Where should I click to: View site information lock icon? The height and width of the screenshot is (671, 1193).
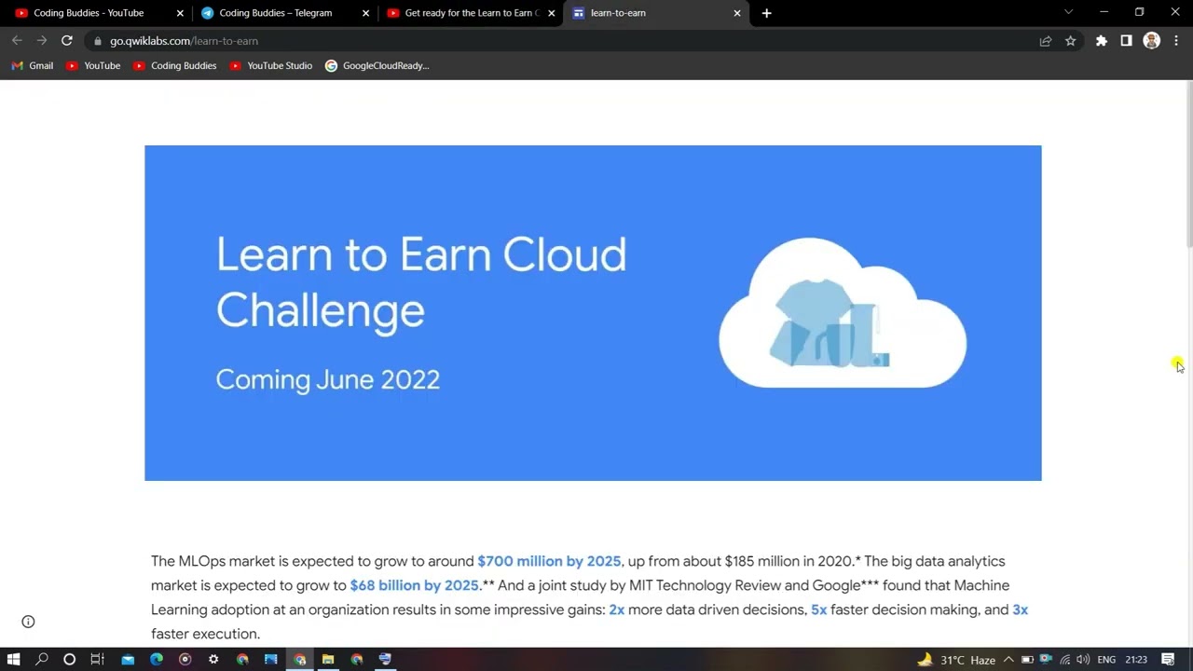97,41
